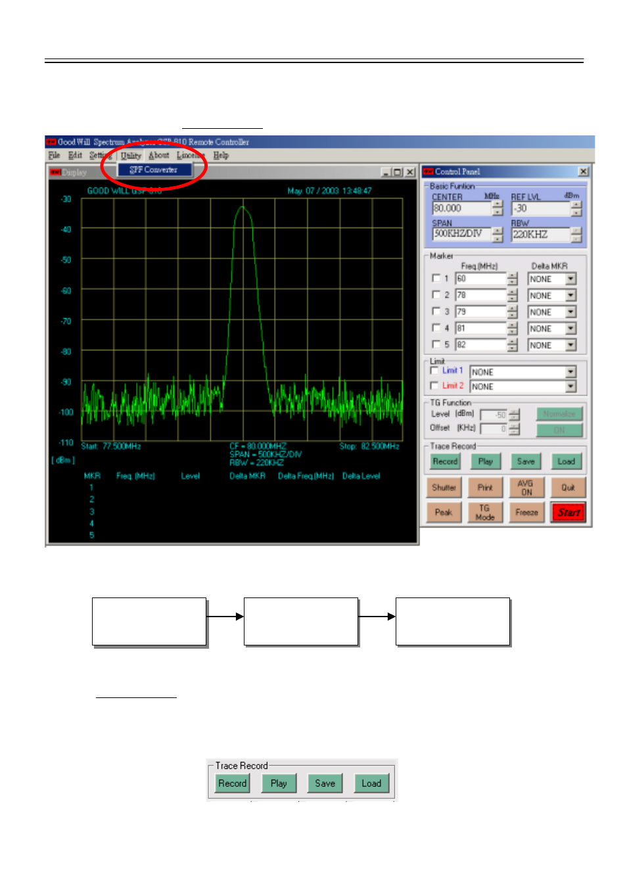The width and height of the screenshot is (627, 888).
Task: Increase Marker 3 frequency with up arrow
Action: click(513, 308)
